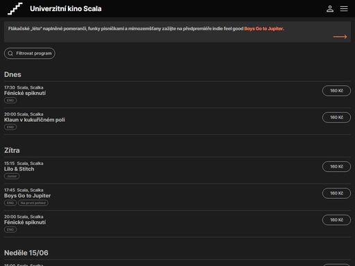The height and width of the screenshot is (266, 355).
Task: Open Dnes 17:30 Fénické spiknutí film title
Action: coord(25,93)
